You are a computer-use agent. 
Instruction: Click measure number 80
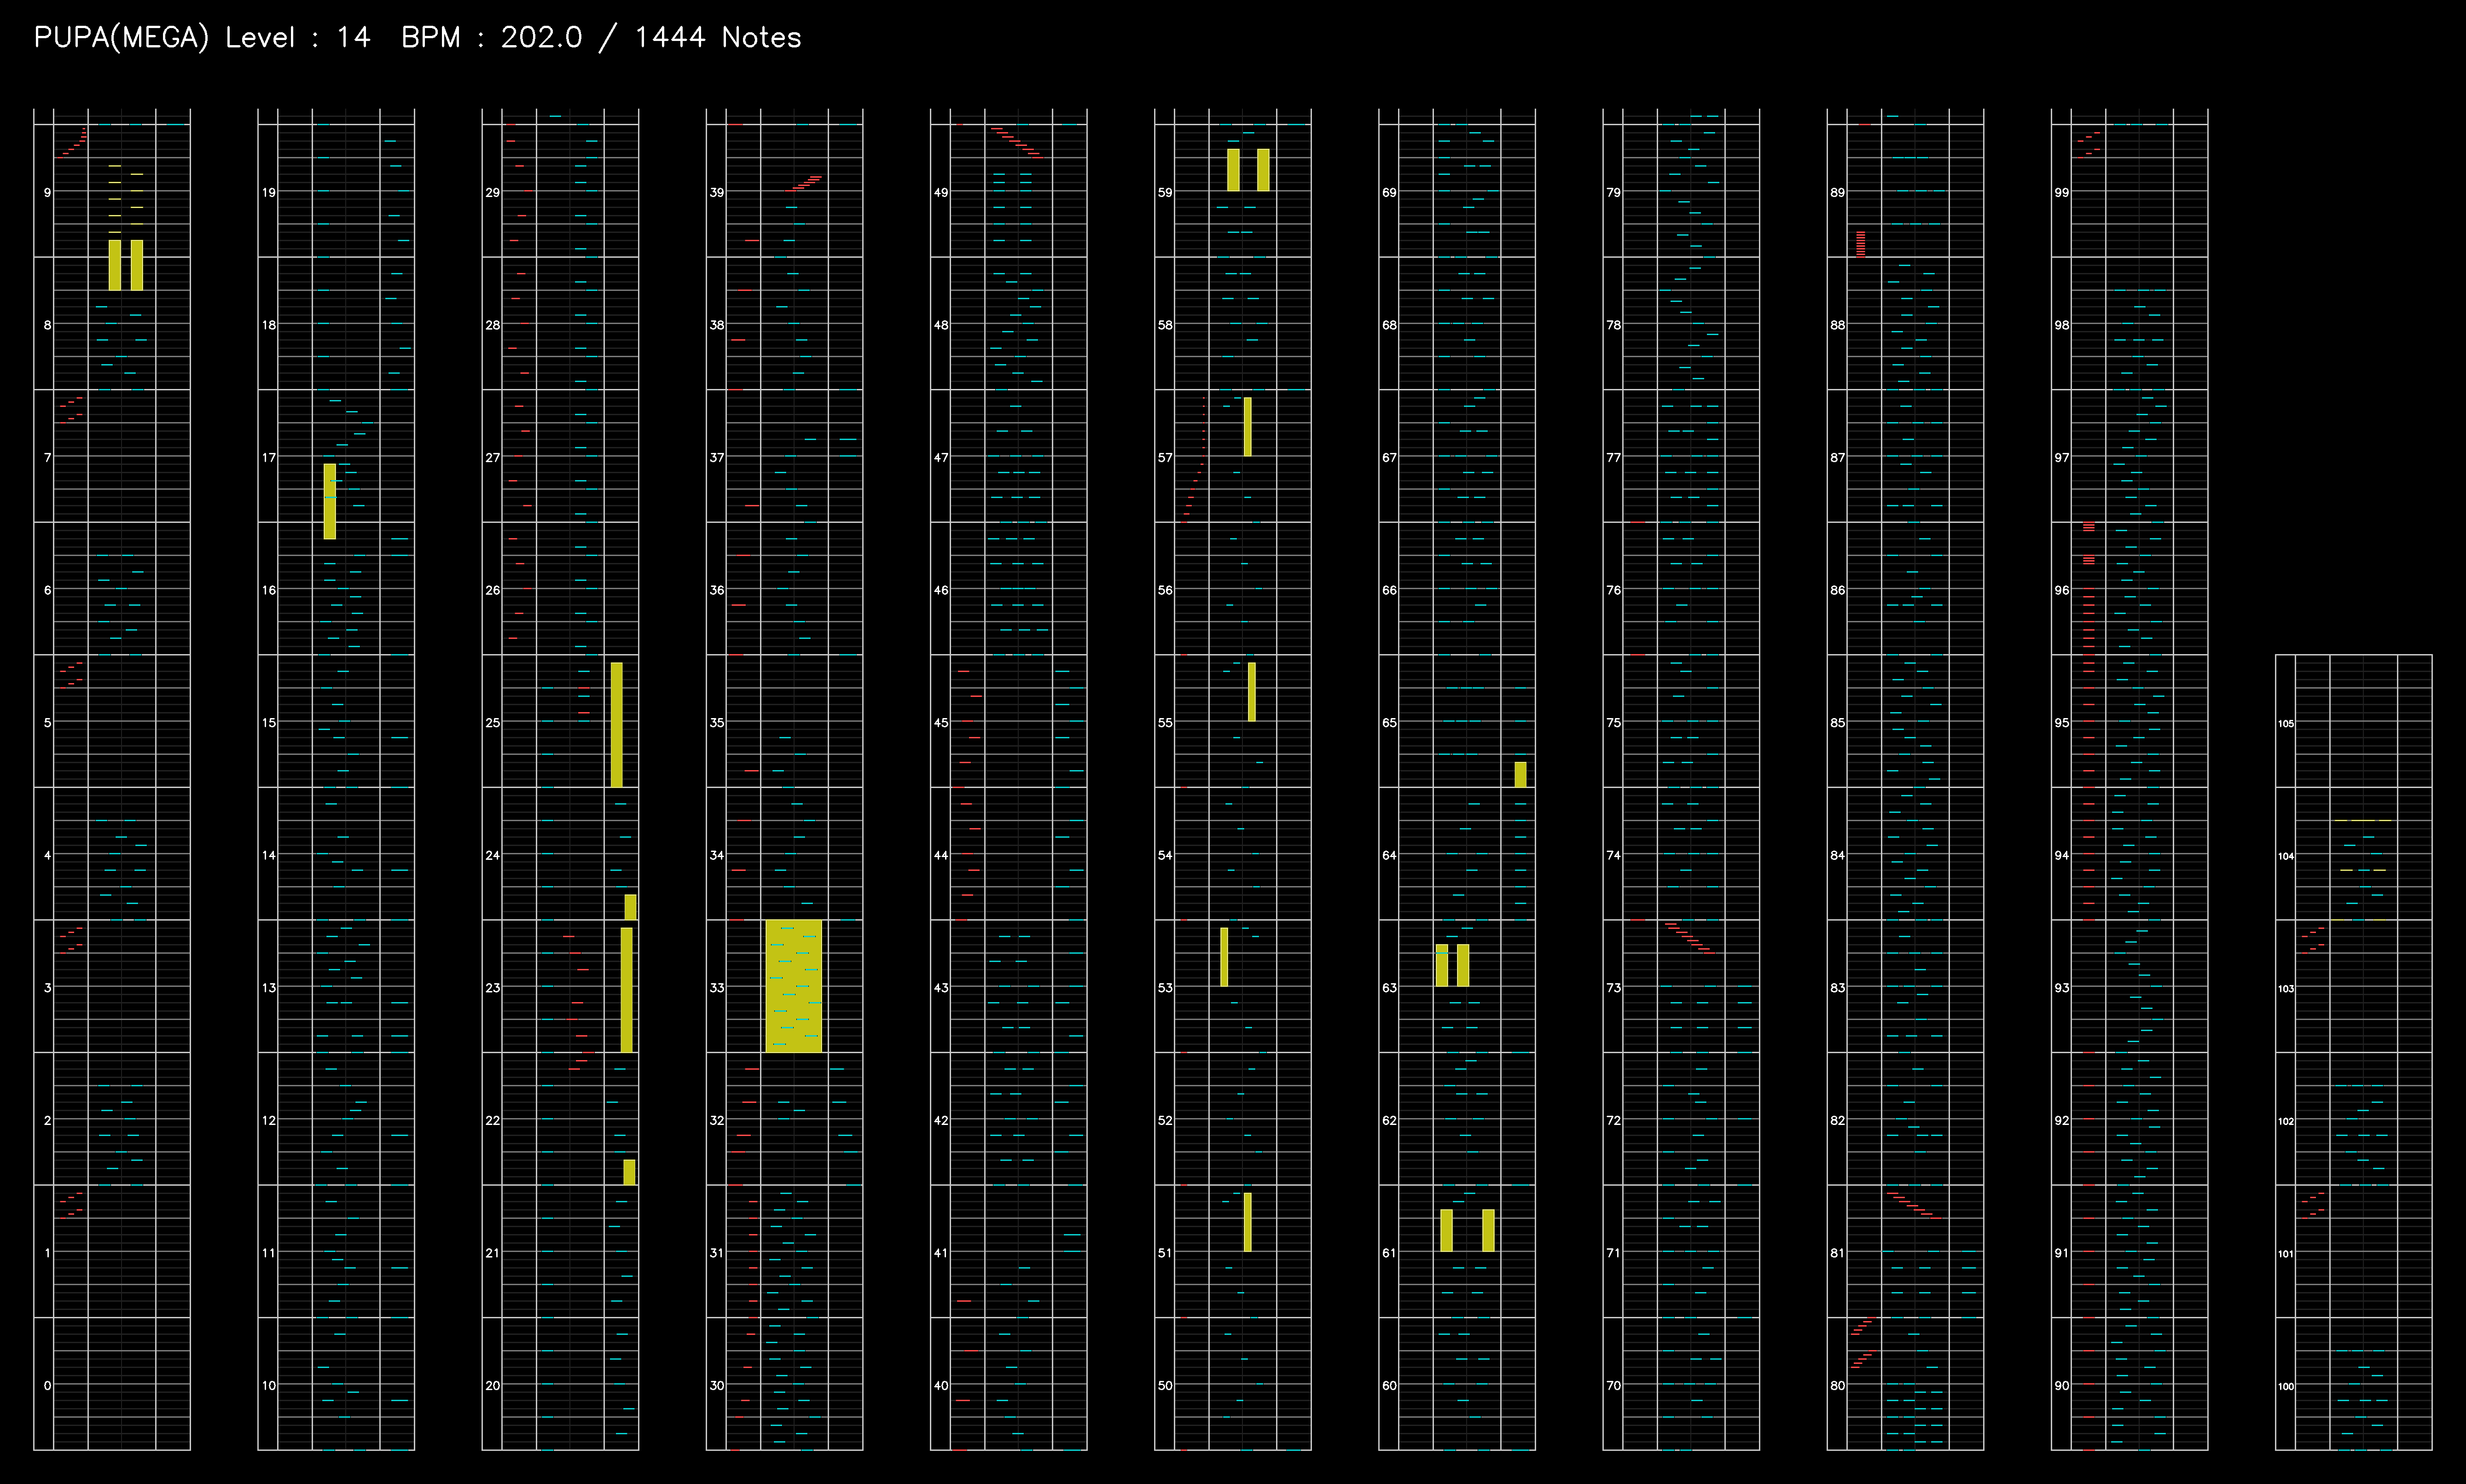pyautogui.click(x=1837, y=1385)
